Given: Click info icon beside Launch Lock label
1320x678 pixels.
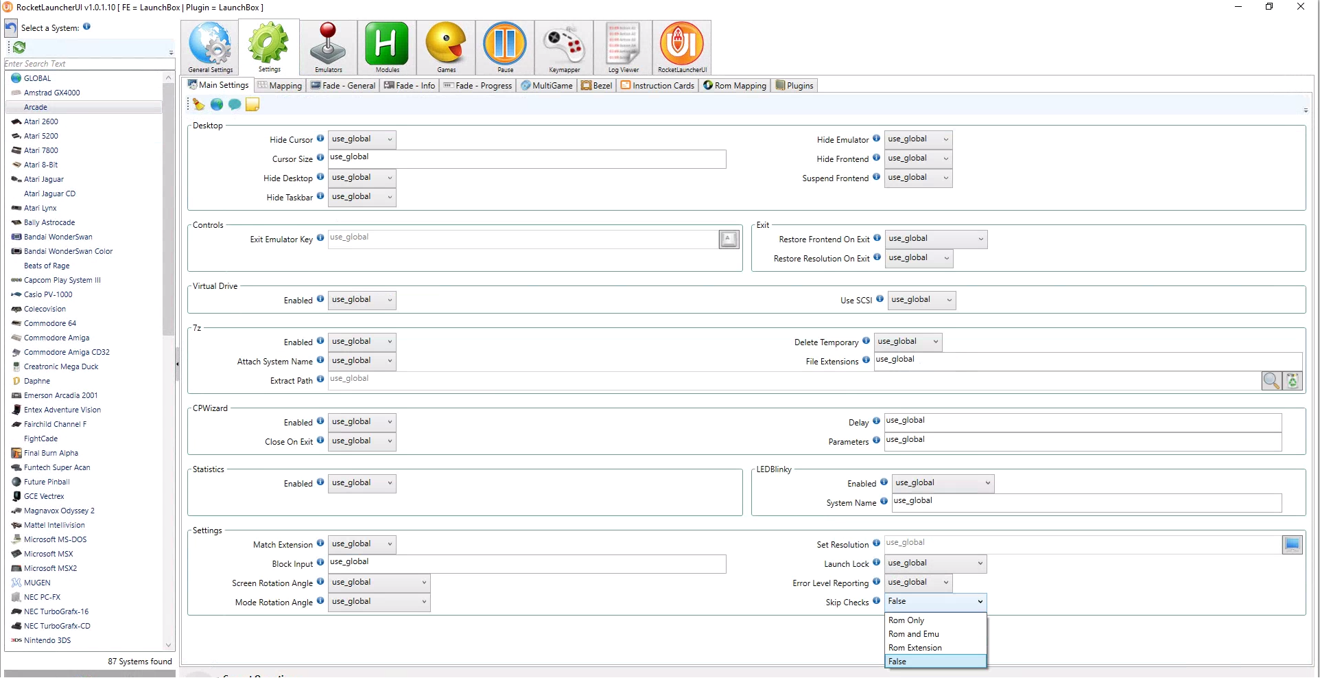Looking at the screenshot, I should (x=876, y=563).
